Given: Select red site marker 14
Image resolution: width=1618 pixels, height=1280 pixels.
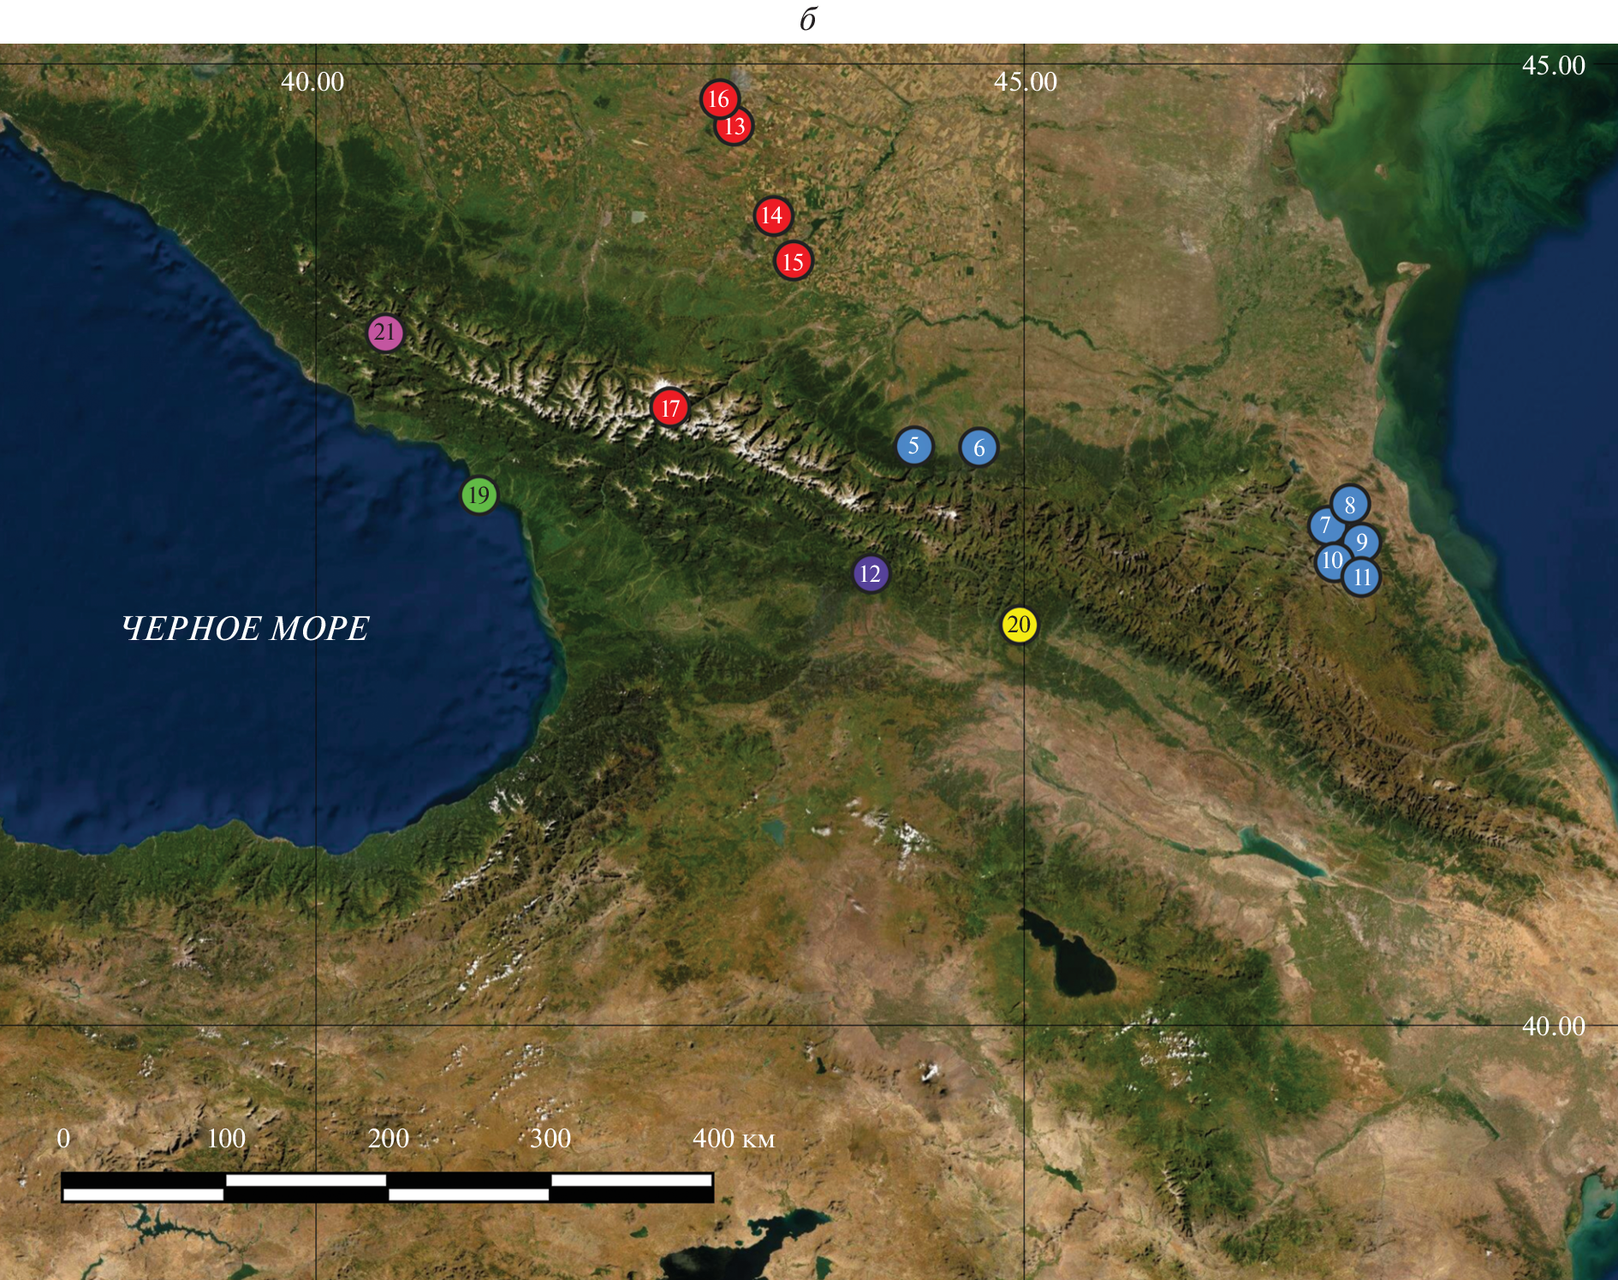Looking at the screenshot, I should point(772,216).
